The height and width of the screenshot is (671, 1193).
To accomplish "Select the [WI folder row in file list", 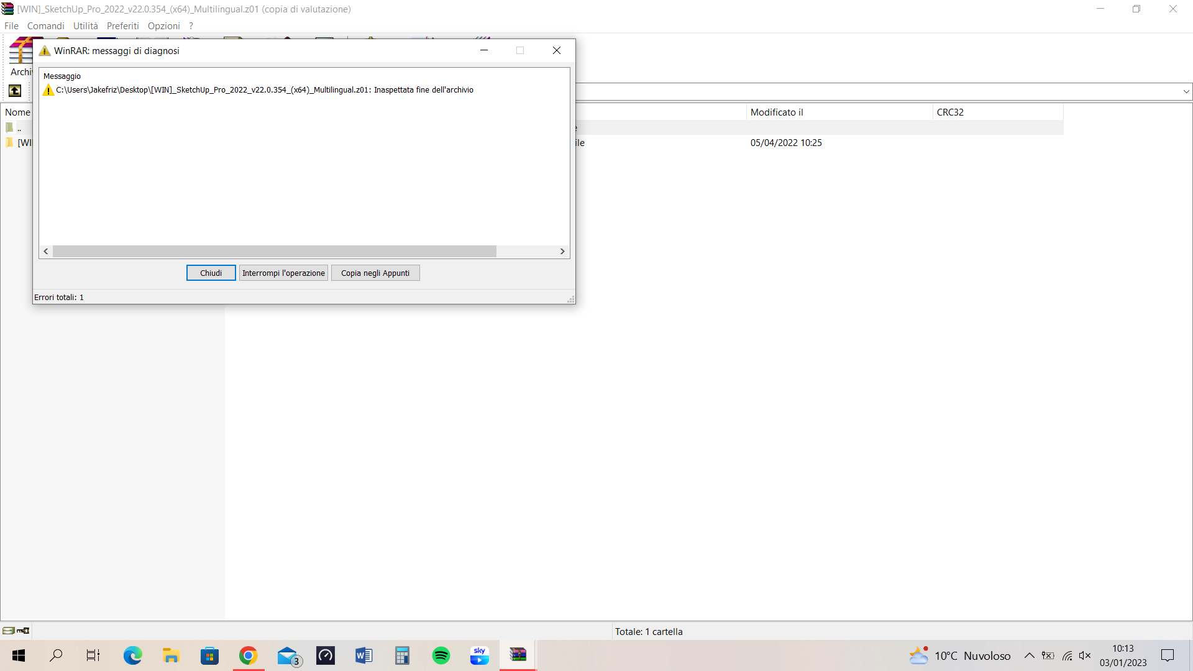I will [17, 142].
